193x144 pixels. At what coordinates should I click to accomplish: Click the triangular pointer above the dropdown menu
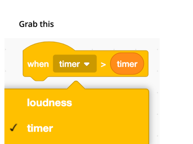click(76, 85)
